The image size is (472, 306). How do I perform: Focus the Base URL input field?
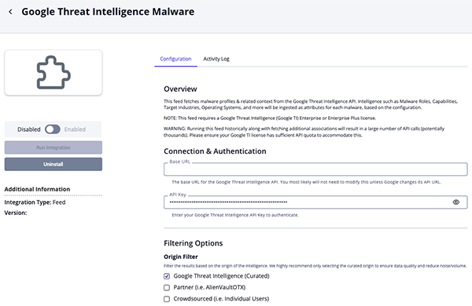(315, 169)
